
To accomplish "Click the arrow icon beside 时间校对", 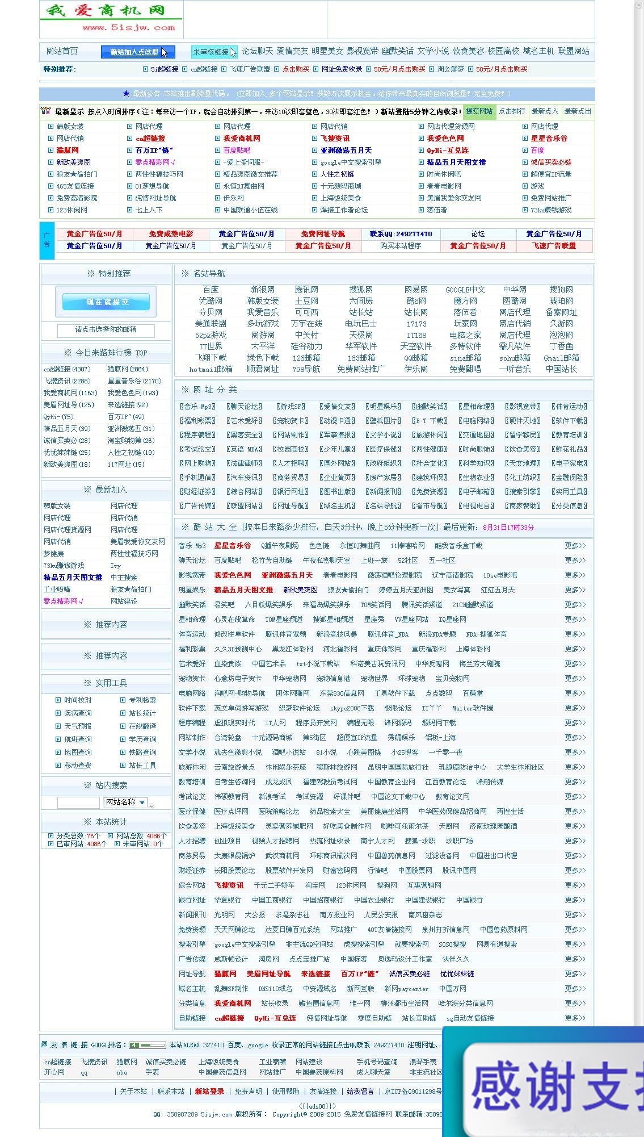I will click(58, 700).
